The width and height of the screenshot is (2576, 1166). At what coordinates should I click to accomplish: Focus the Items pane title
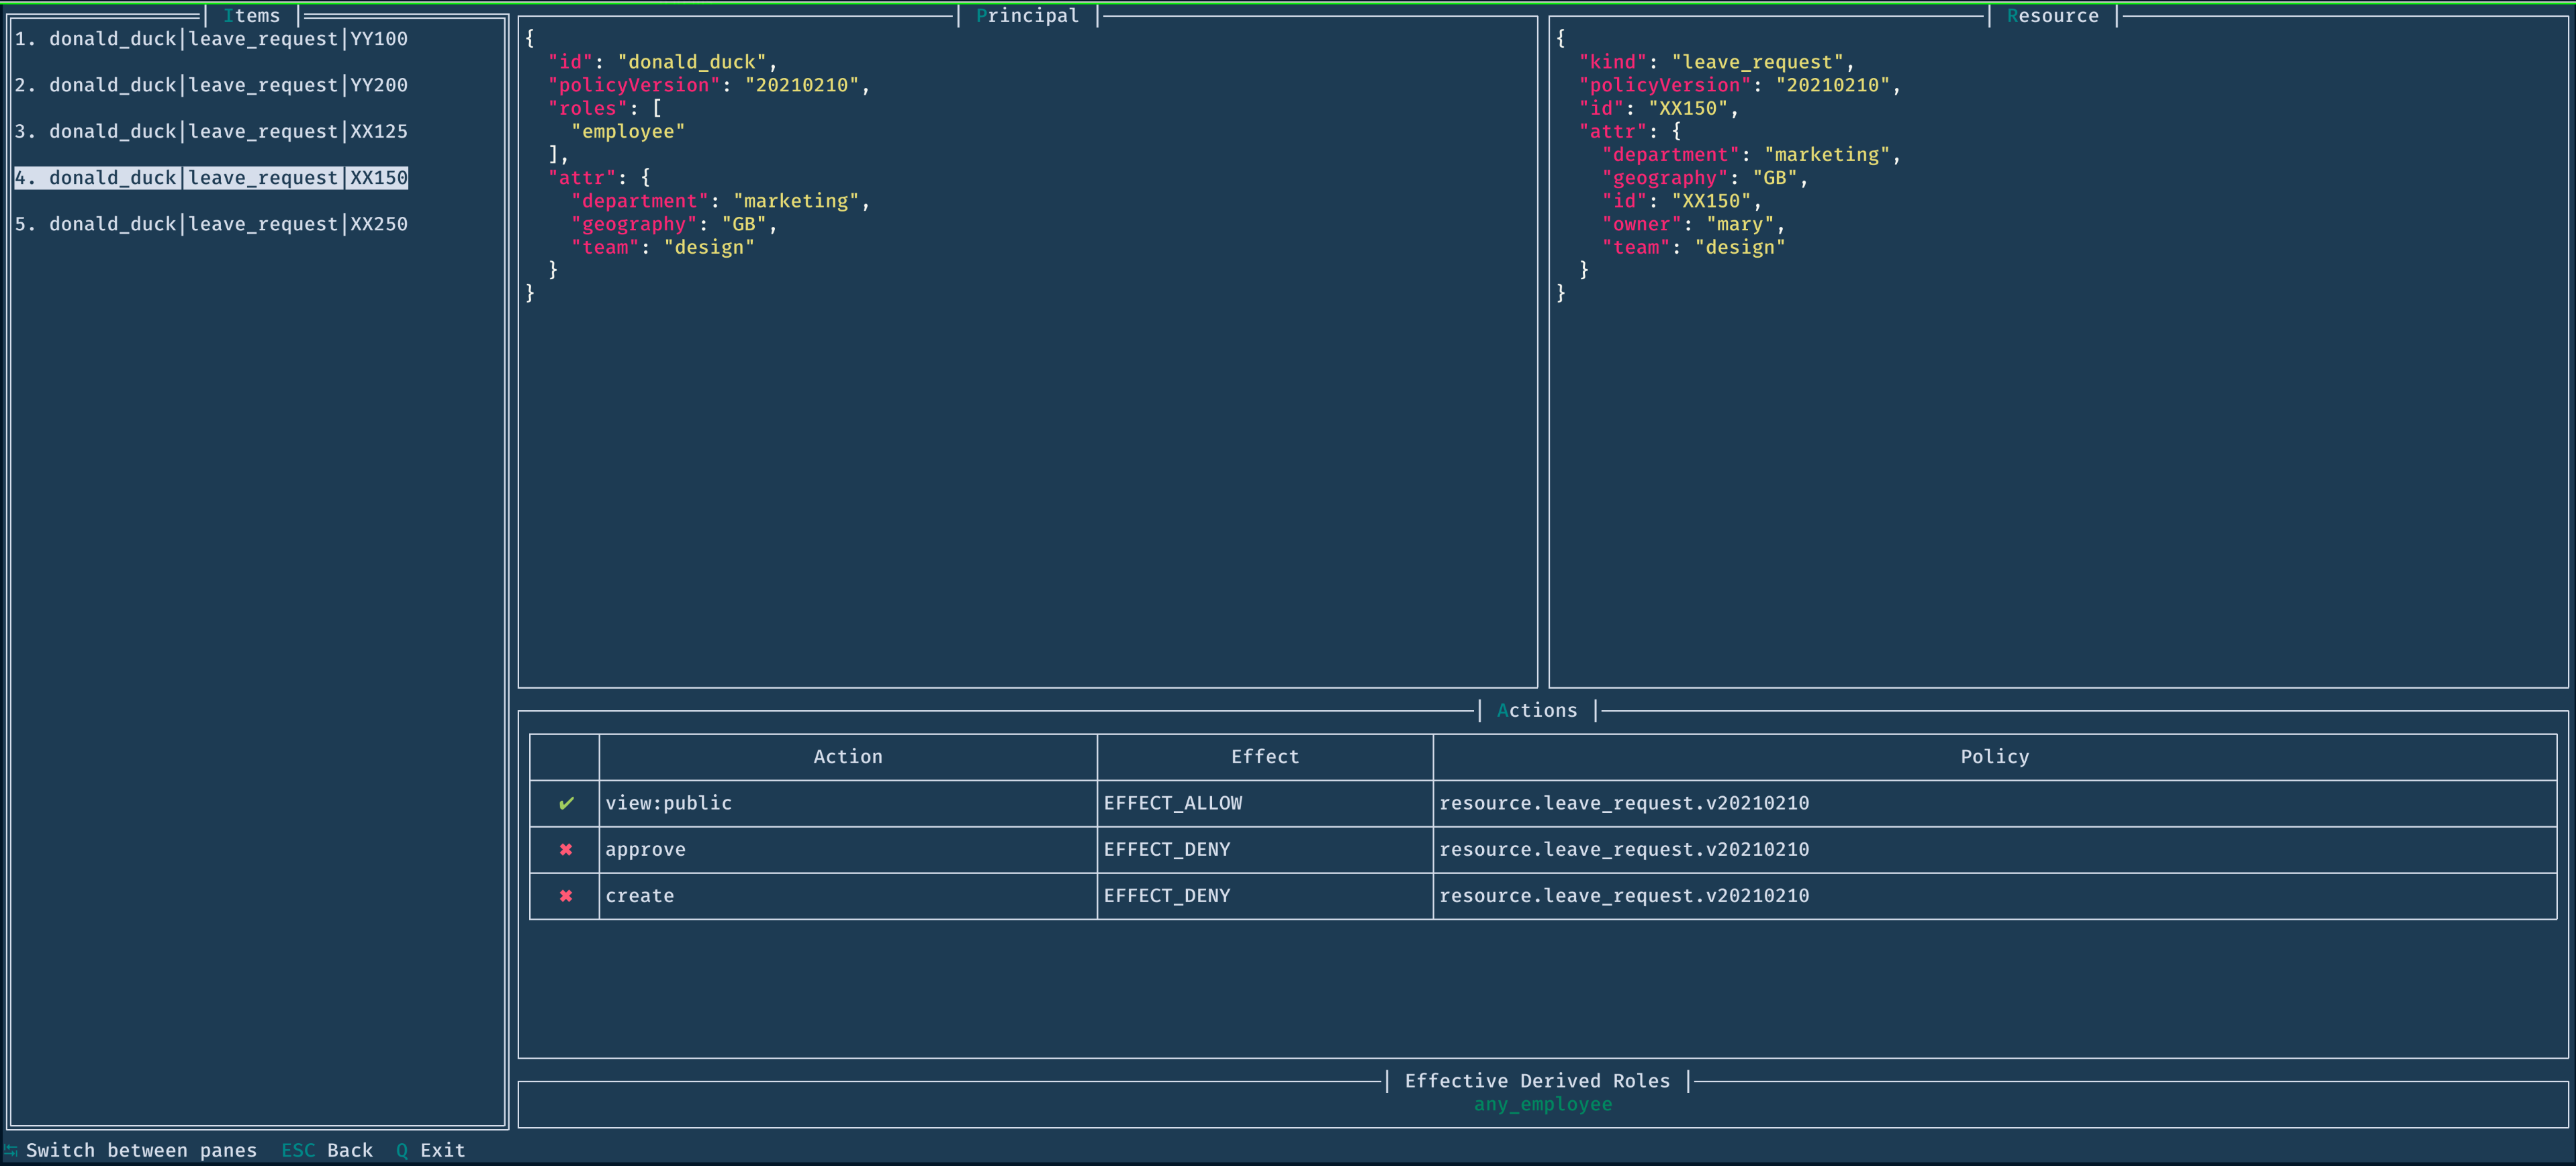(x=252, y=16)
